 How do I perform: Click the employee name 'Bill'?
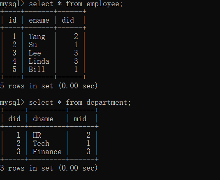pos(37,69)
